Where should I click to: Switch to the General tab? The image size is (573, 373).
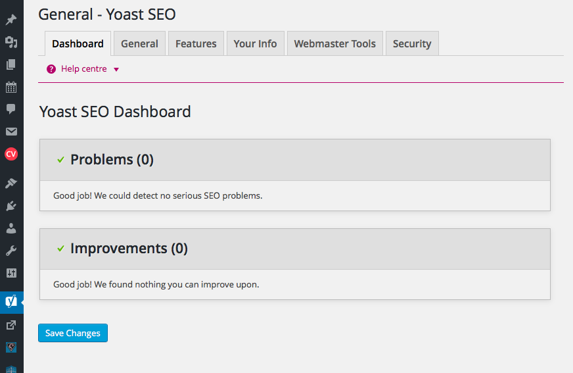(x=139, y=43)
